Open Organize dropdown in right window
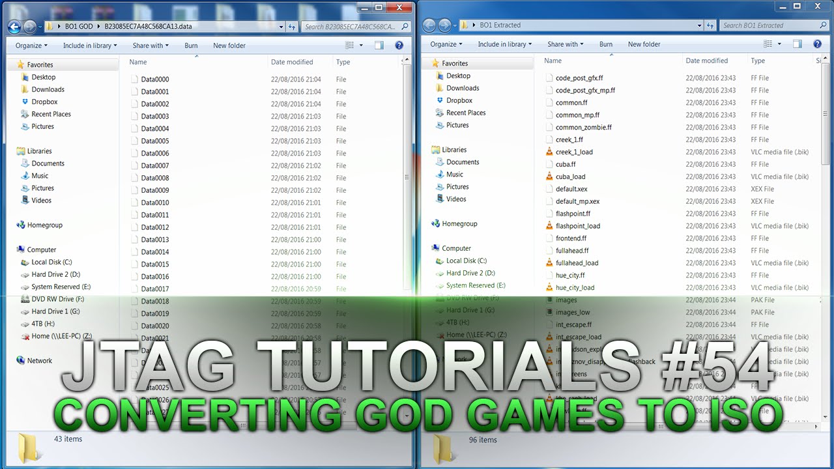Screen dimensions: 834x469 [446, 44]
